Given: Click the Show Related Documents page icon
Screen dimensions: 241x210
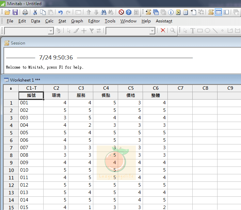Looking at the screenshot, I should tap(193, 12).
